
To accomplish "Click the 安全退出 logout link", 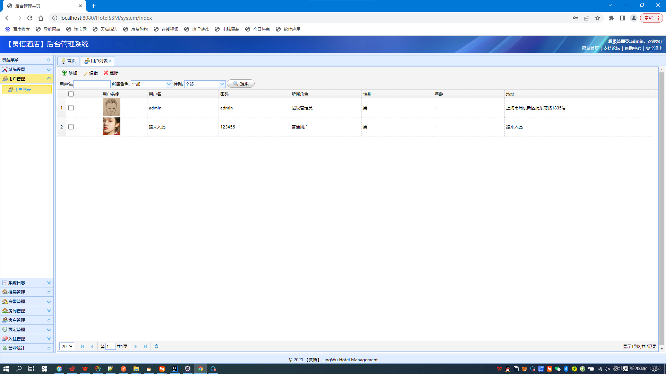I will click(654, 48).
